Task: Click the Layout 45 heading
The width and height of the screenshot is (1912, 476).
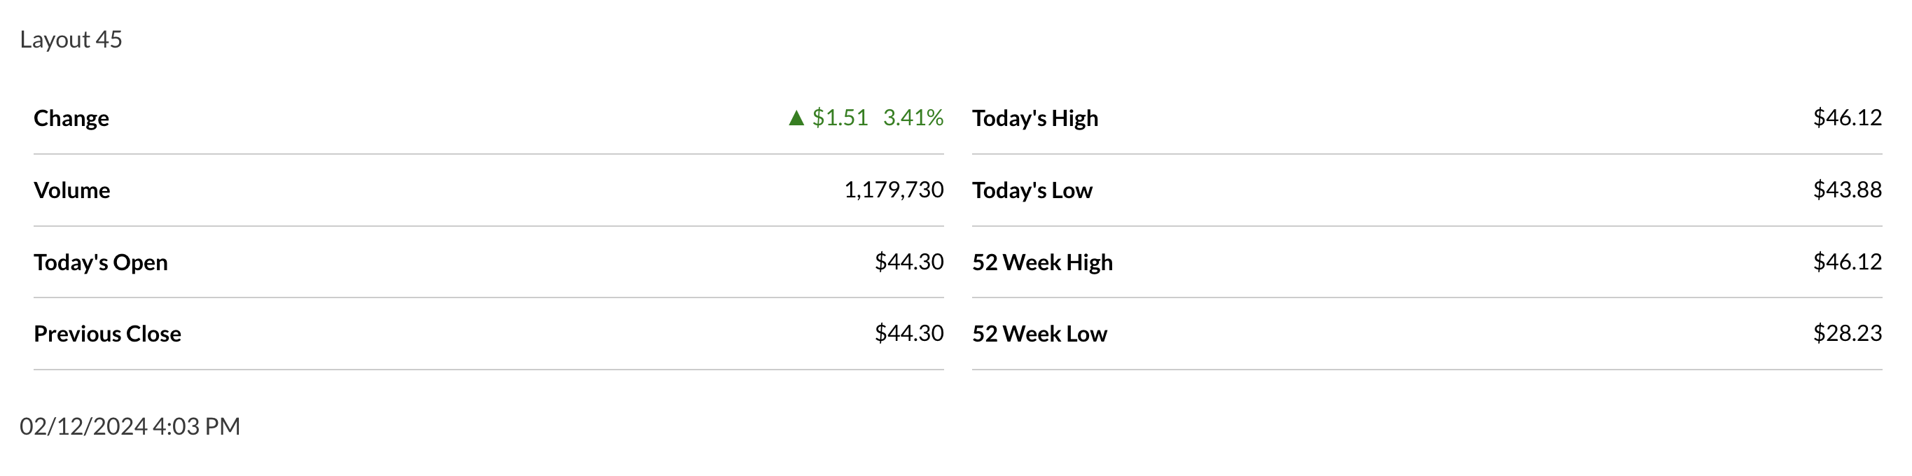Action: click(x=71, y=39)
